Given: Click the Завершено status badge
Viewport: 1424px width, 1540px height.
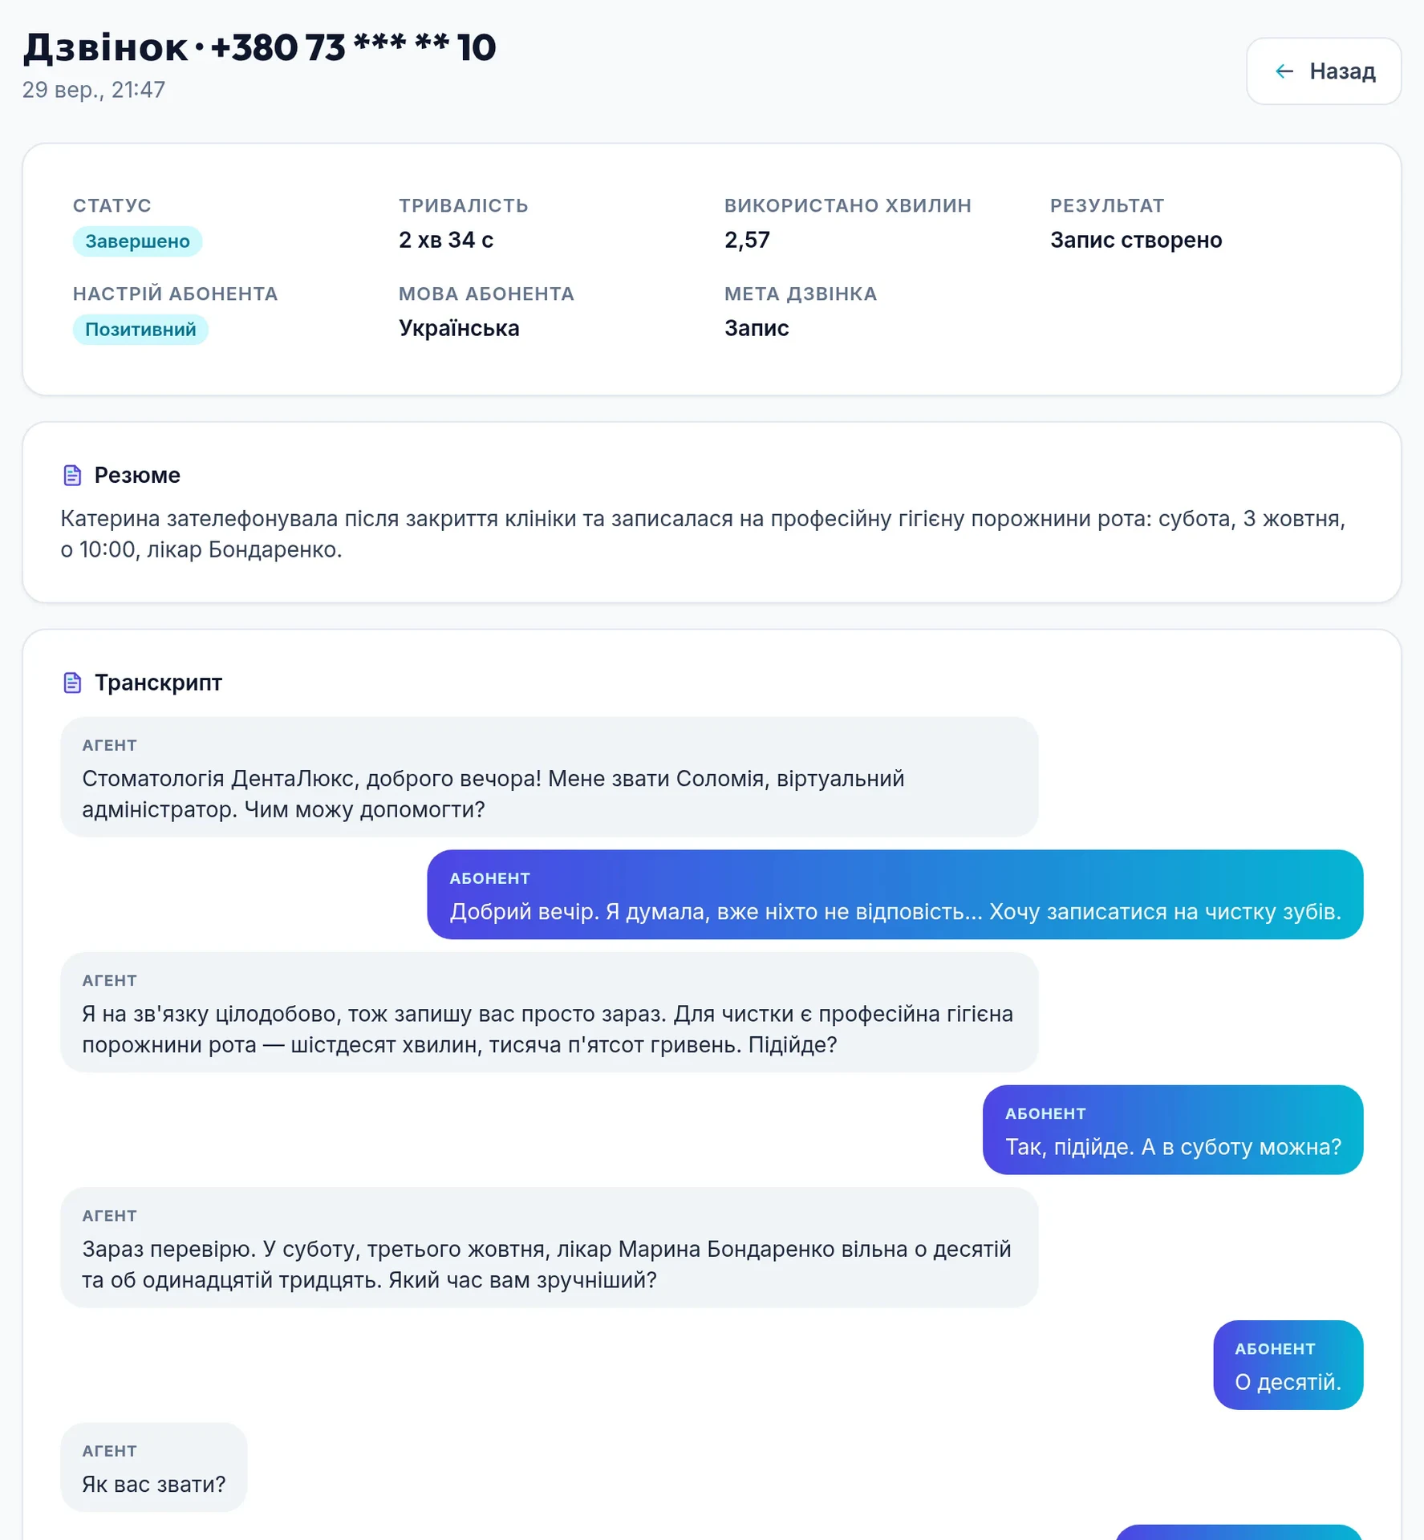Looking at the screenshot, I should (137, 241).
